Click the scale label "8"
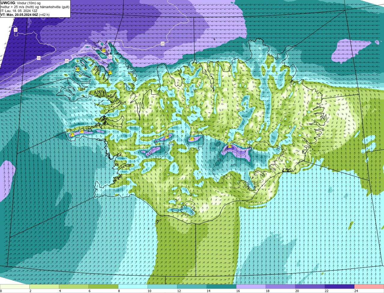The height and width of the screenshot is (293, 384). point(118,291)
